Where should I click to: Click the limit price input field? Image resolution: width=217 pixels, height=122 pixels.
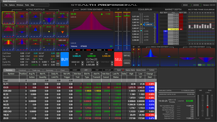(90, 65)
